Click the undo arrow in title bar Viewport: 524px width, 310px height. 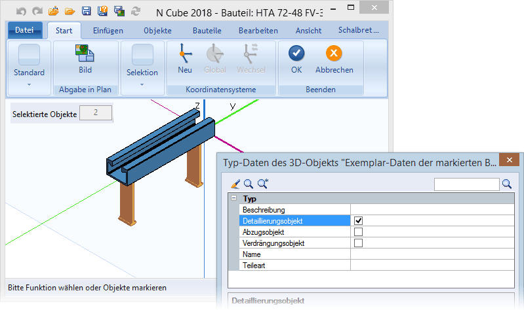point(21,11)
